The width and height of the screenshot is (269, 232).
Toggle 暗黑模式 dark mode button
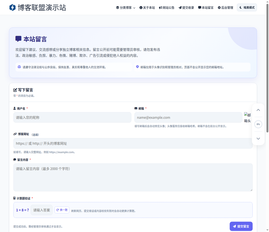click(x=247, y=7)
